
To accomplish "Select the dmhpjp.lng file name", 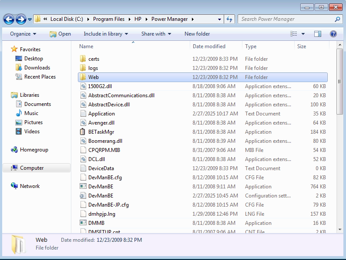I will click(102, 214).
